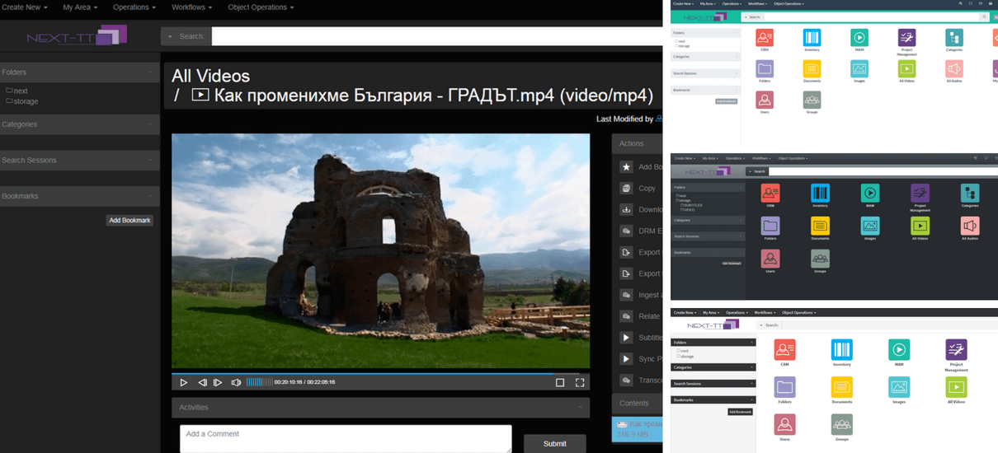Toggle fullscreen on the video player
Screen dimensions: 998x453
580,382
